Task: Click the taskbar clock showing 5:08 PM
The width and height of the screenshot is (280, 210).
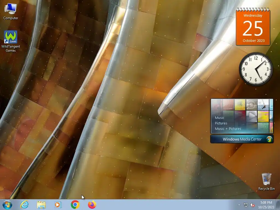Action: pyautogui.click(x=266, y=205)
